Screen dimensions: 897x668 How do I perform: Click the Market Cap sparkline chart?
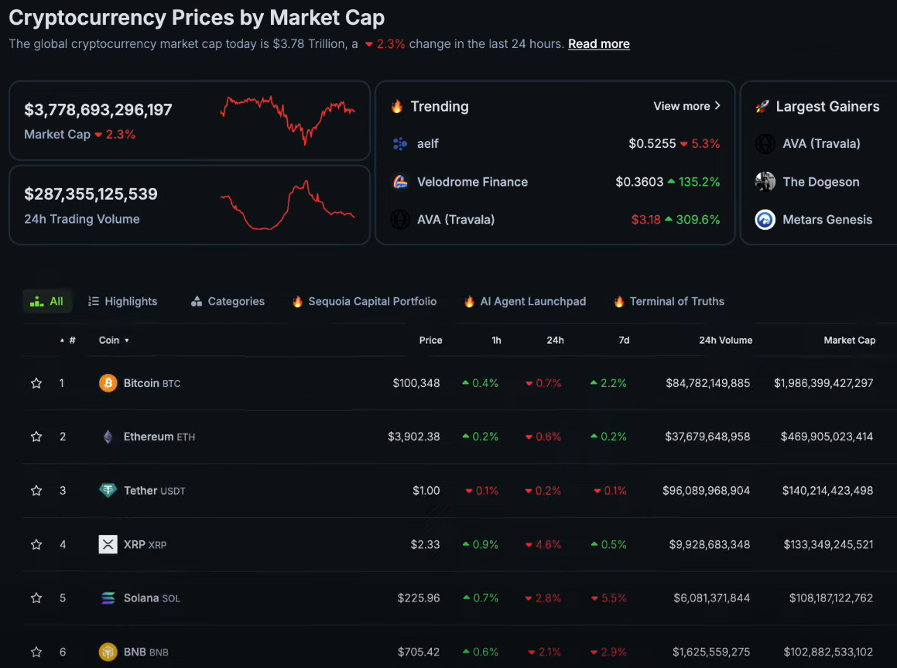click(287, 118)
